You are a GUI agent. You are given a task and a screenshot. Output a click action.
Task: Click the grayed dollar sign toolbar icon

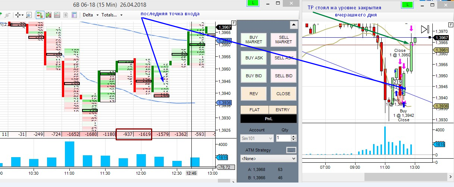pos(65,15)
